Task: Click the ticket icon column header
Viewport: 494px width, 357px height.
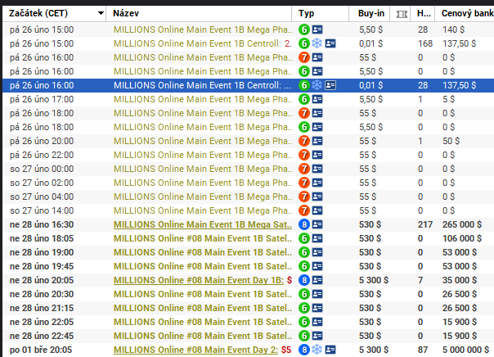Action: 402,14
